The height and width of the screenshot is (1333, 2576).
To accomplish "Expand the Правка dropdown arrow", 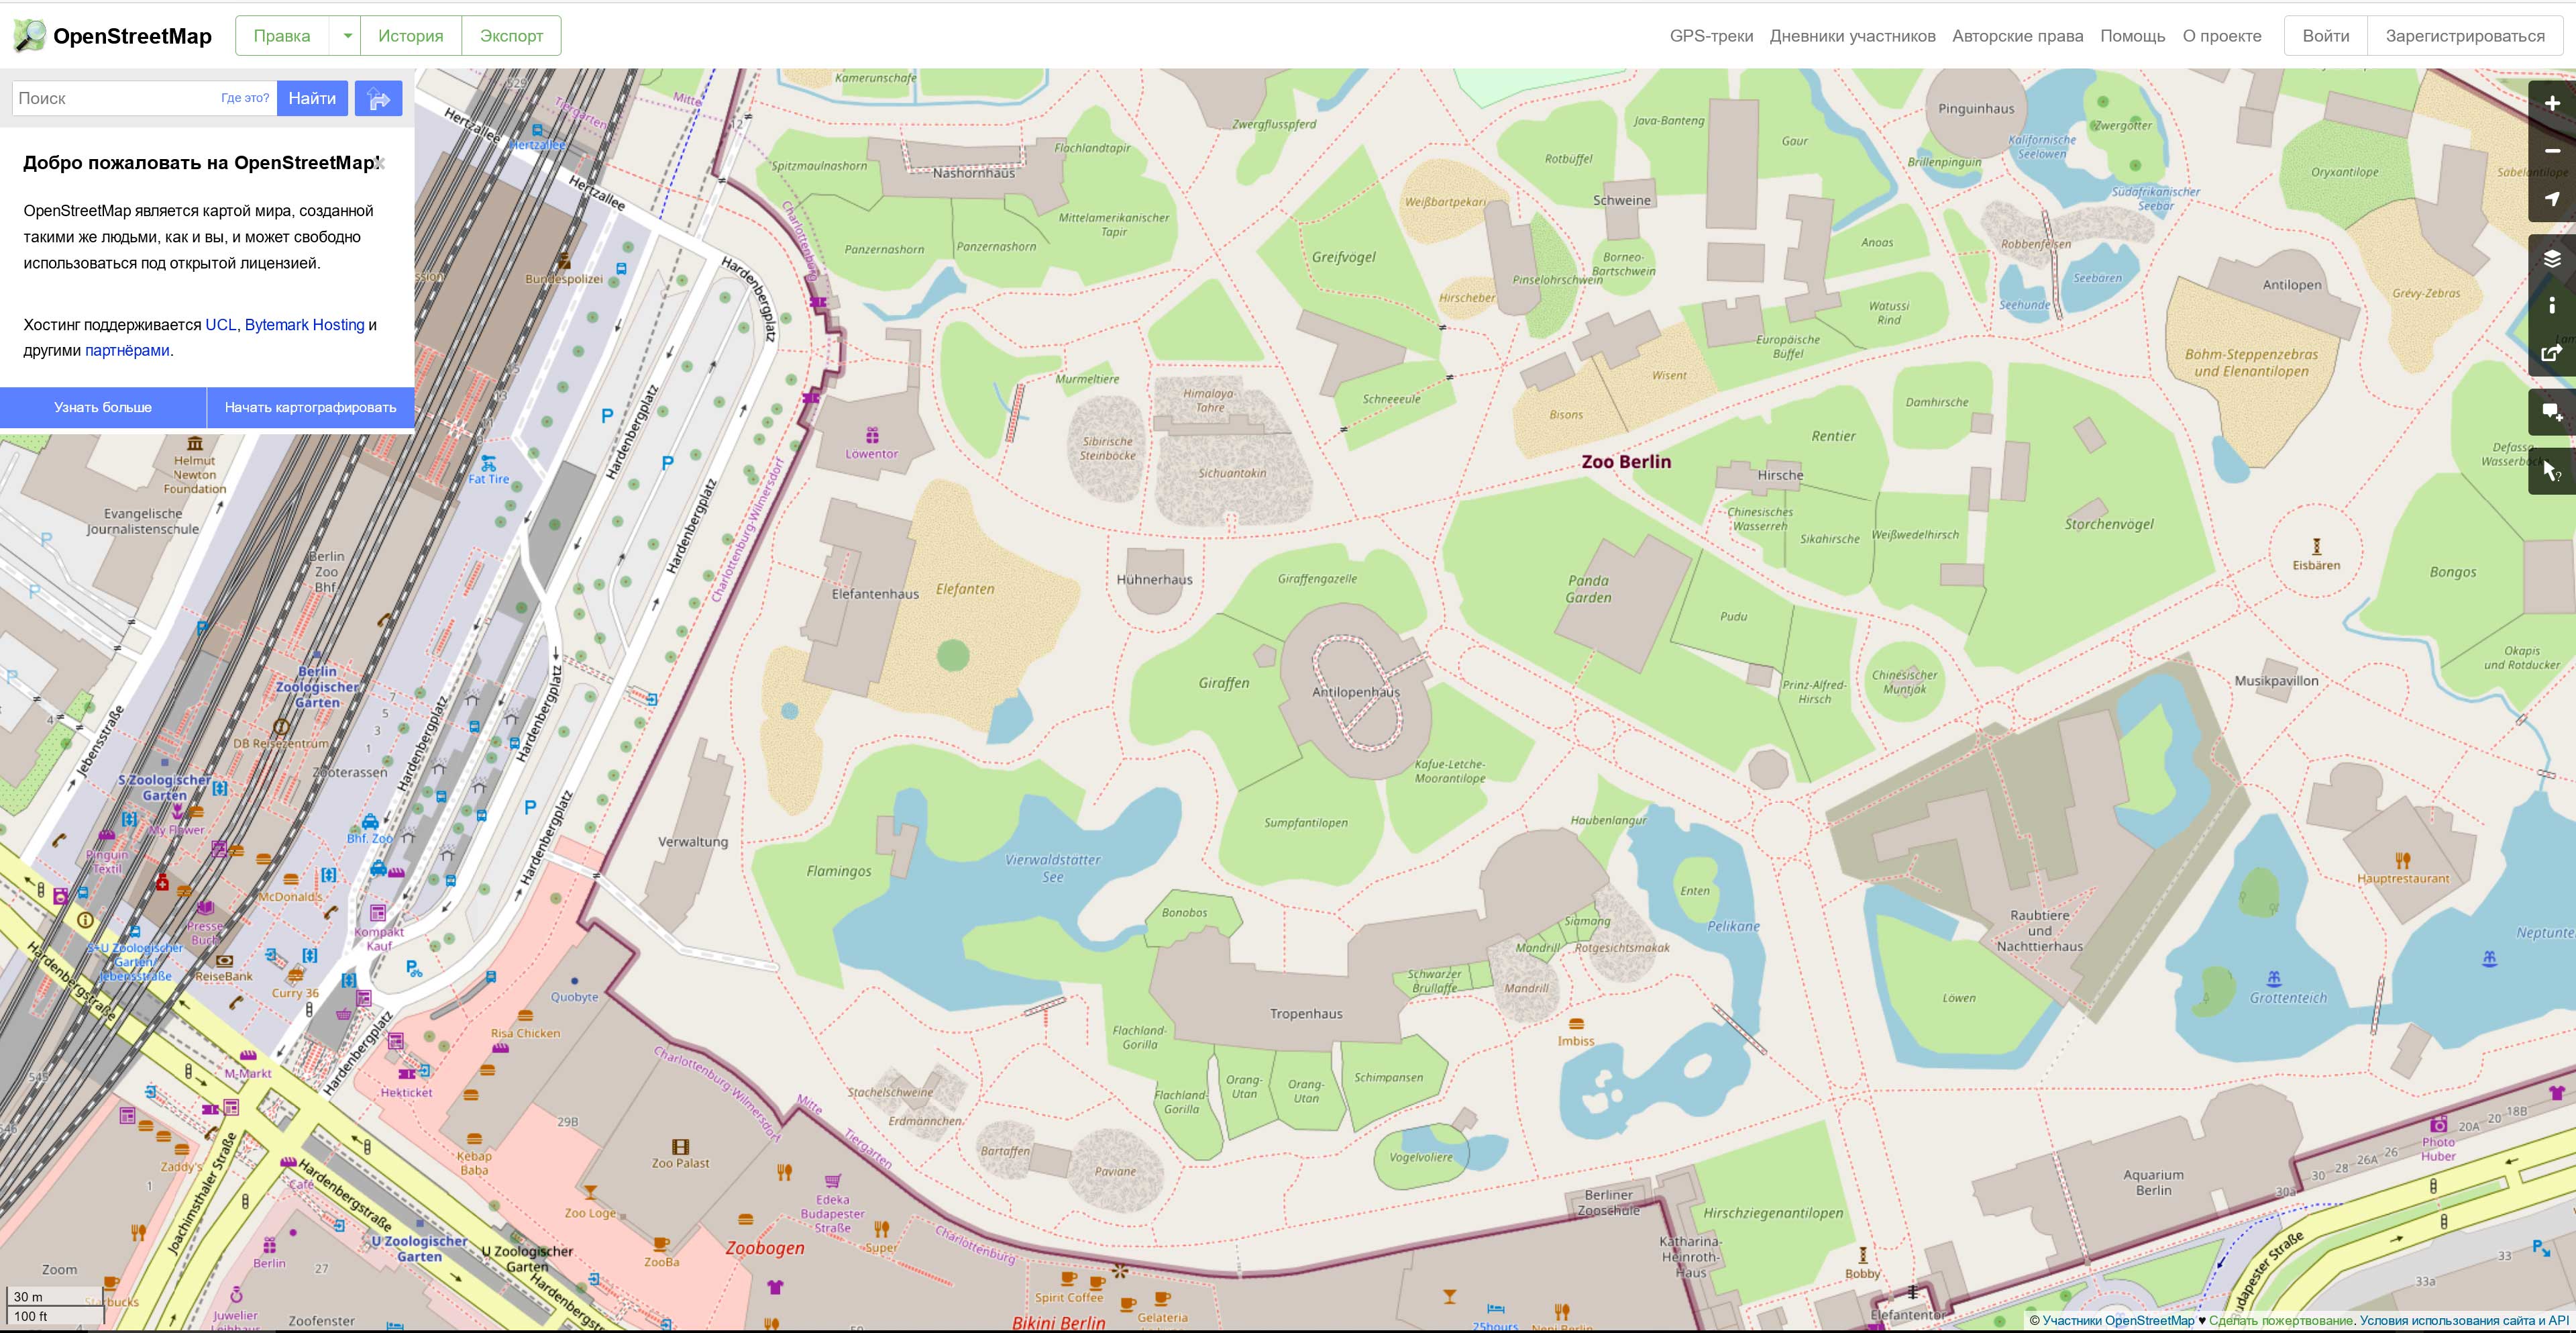I will click(x=347, y=36).
